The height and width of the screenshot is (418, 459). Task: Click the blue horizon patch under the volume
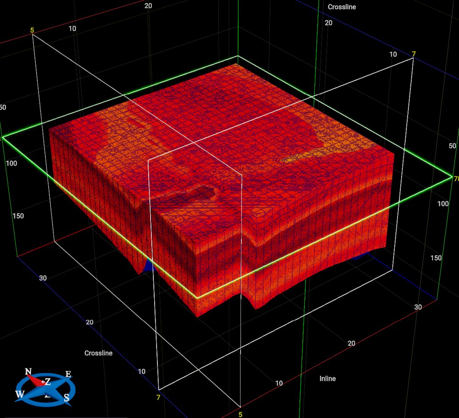coord(150,265)
